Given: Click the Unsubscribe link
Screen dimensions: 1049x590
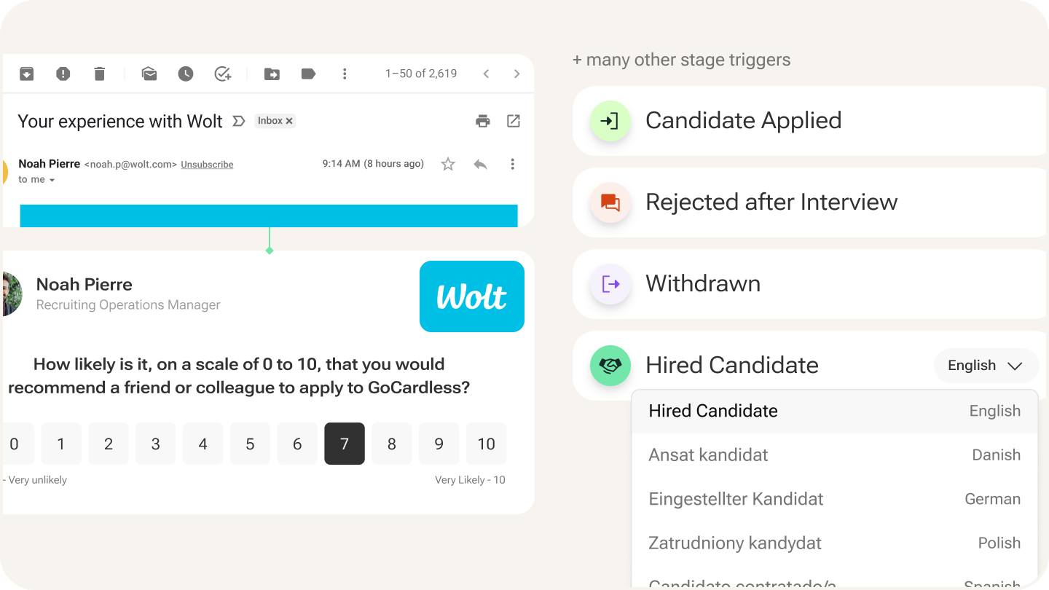Looking at the screenshot, I should (207, 165).
